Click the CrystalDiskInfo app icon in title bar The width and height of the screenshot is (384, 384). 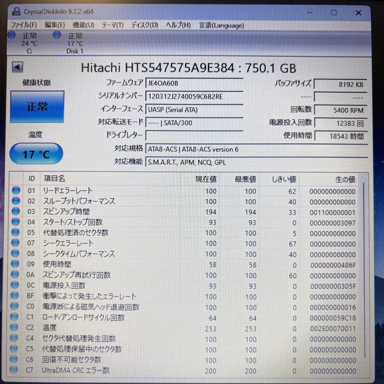point(16,11)
